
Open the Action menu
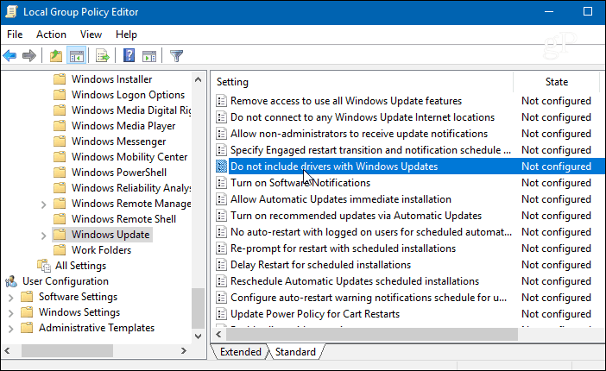51,35
